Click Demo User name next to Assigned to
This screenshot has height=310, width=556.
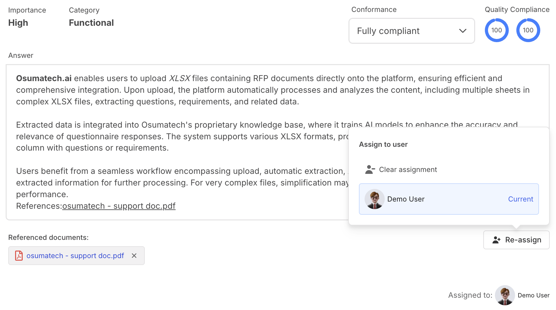coord(533,295)
